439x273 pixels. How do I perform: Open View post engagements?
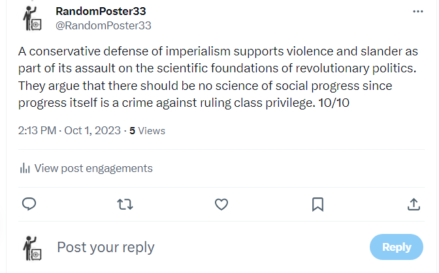tap(93, 168)
